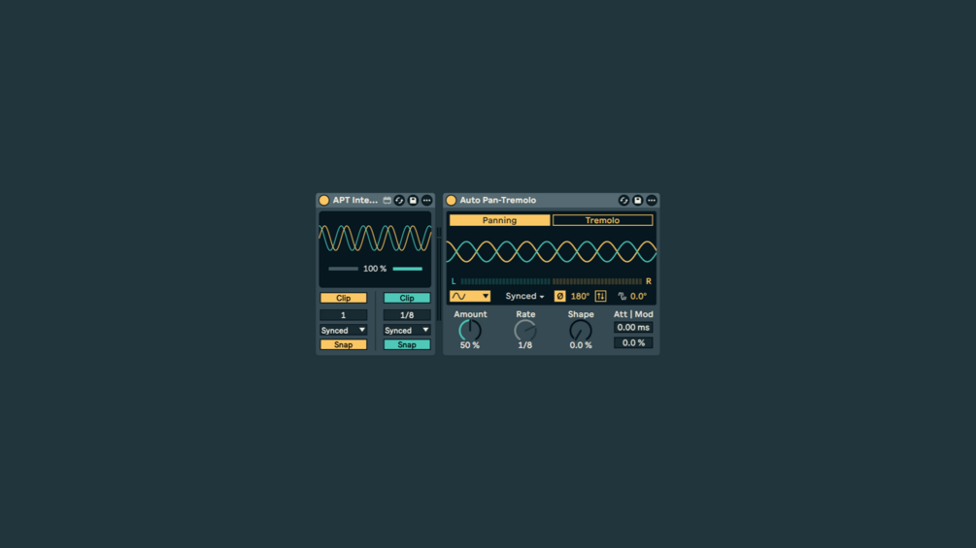The width and height of the screenshot is (976, 548).
Task: Switch to Panning mode tab
Action: (x=499, y=220)
